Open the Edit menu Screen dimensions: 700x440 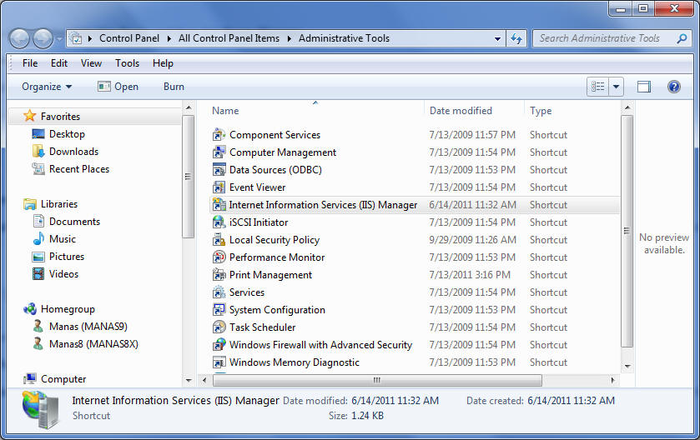click(x=59, y=63)
